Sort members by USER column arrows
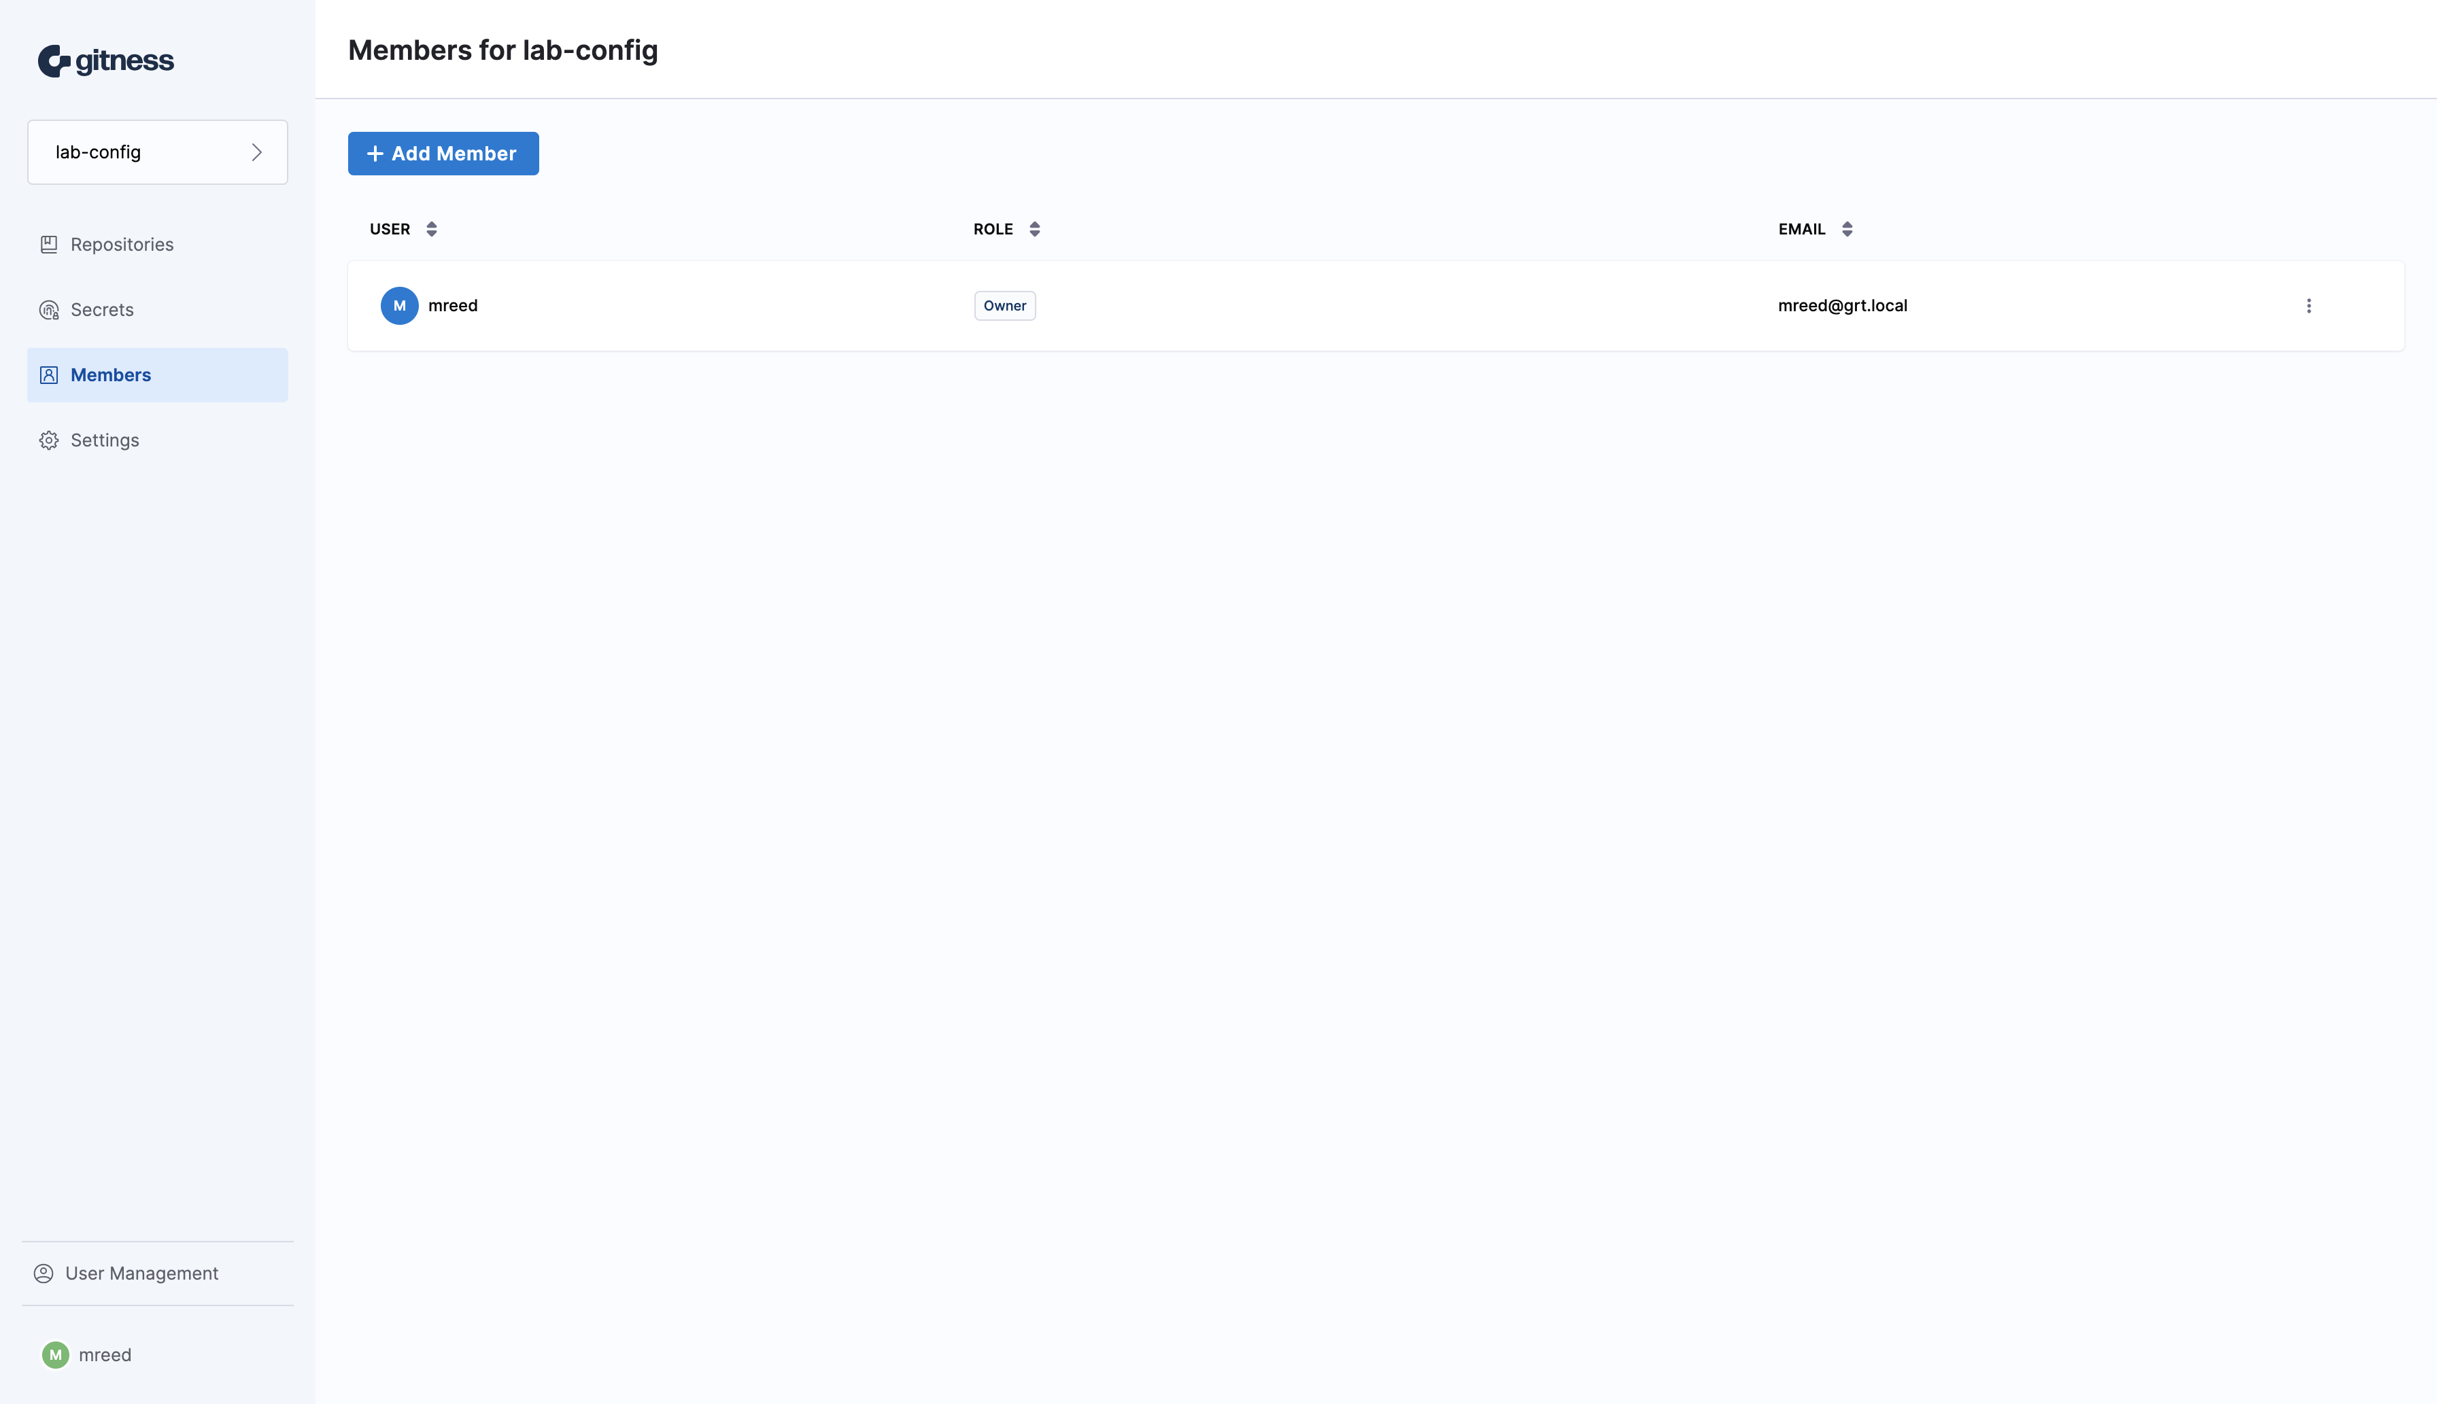This screenshot has width=2437, height=1404. tap(432, 230)
